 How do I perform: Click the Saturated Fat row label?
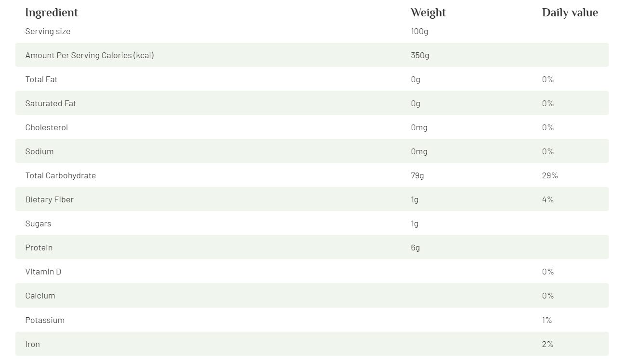click(51, 103)
